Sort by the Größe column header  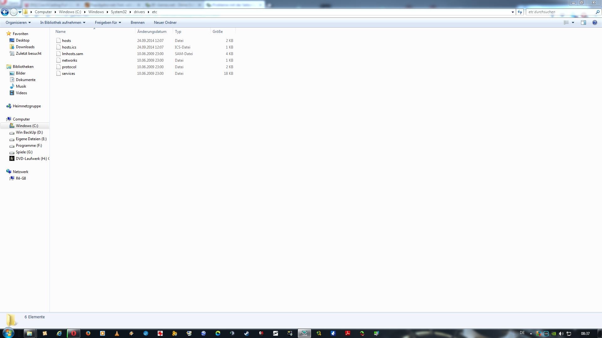click(x=218, y=32)
